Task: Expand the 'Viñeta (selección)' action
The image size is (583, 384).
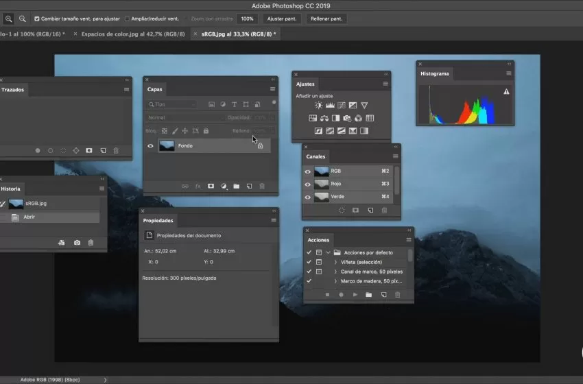Action: point(335,263)
